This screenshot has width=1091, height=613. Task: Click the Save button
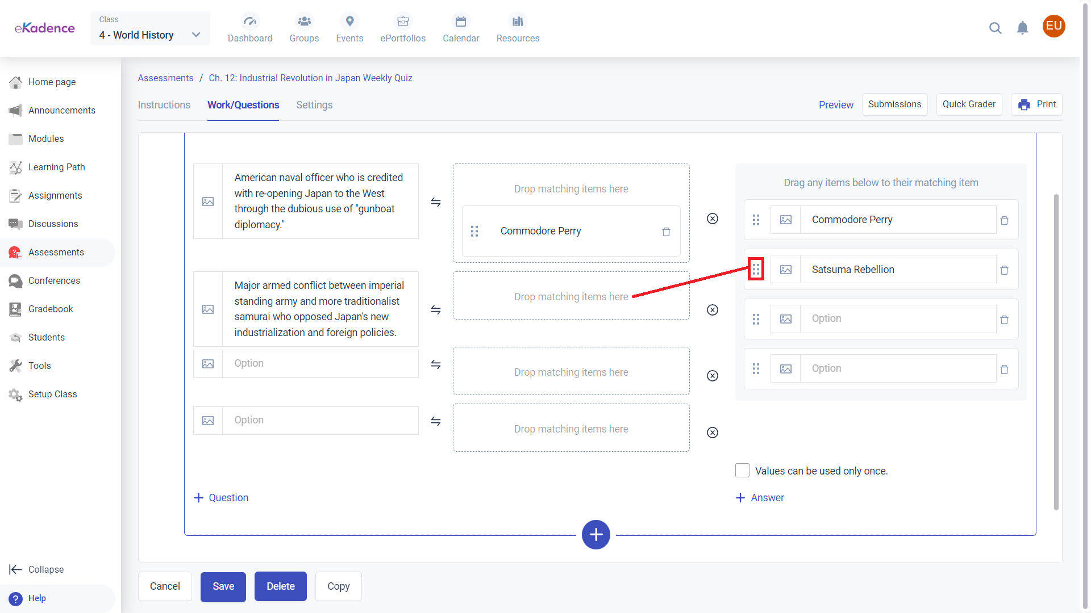pyautogui.click(x=223, y=586)
